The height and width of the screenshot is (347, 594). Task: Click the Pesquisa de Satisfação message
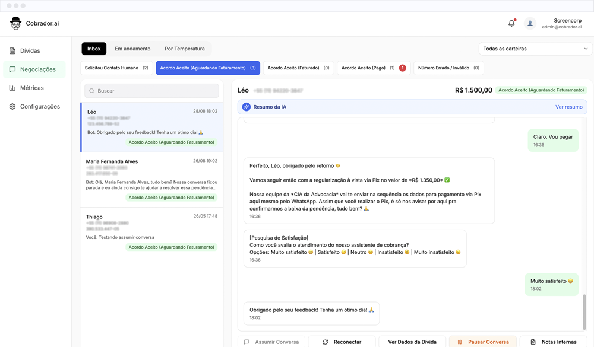point(355,249)
